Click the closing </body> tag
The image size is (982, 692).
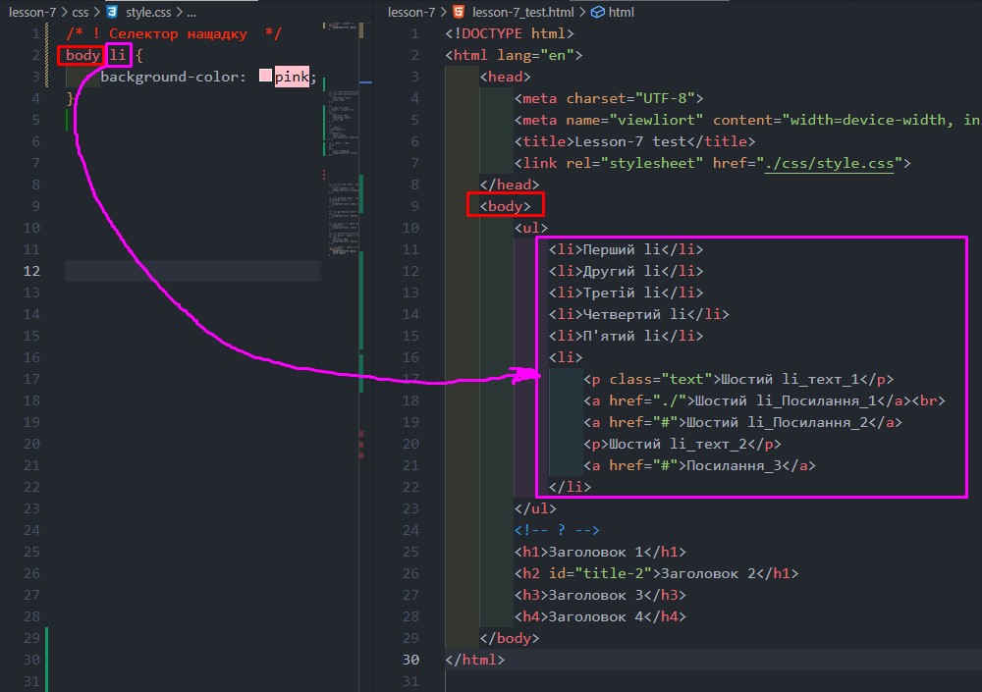[509, 638]
